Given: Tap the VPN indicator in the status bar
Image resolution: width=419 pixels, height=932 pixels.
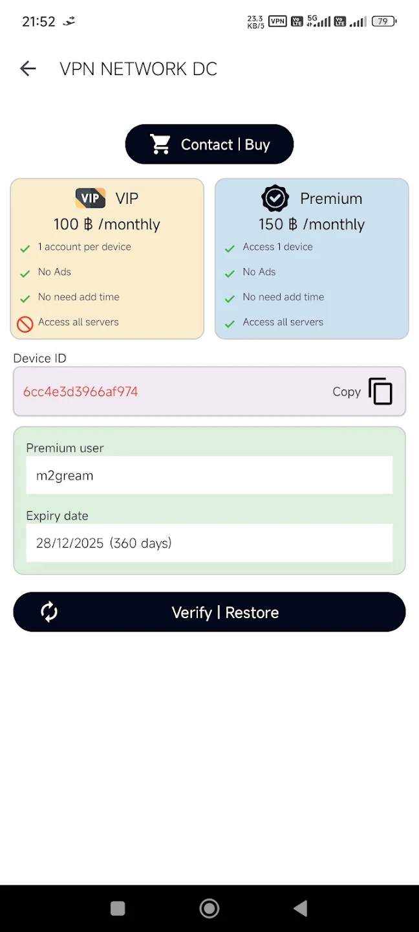Looking at the screenshot, I should (277, 21).
